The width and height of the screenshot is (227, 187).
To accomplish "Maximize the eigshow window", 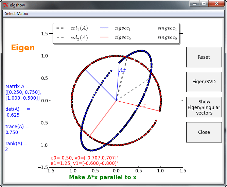I will [204, 4].
